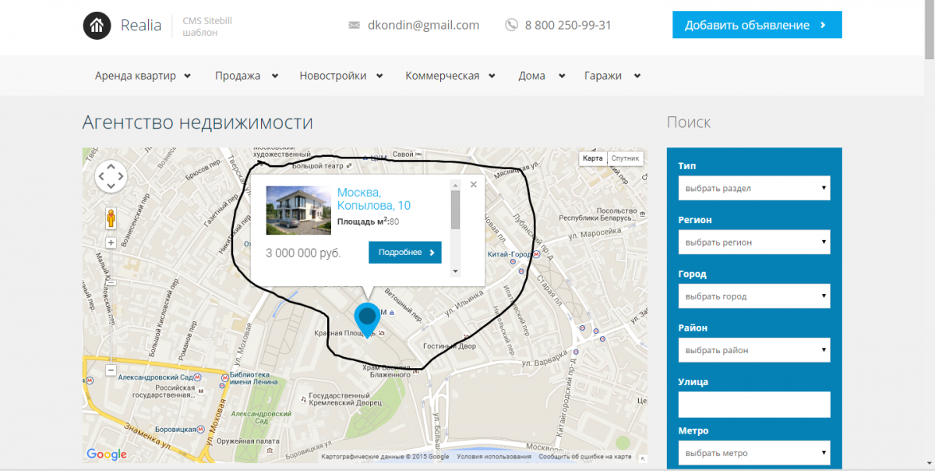Open выбрать метро dropdown
The image size is (935, 471).
pyautogui.click(x=754, y=453)
